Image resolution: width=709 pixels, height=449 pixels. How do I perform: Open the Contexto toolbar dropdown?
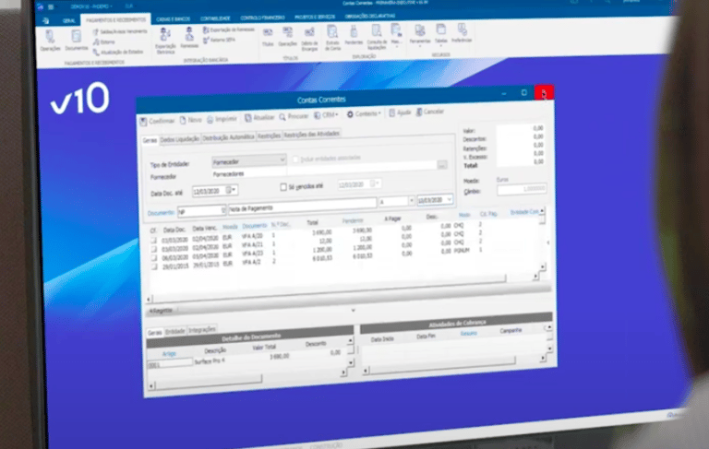click(x=364, y=113)
